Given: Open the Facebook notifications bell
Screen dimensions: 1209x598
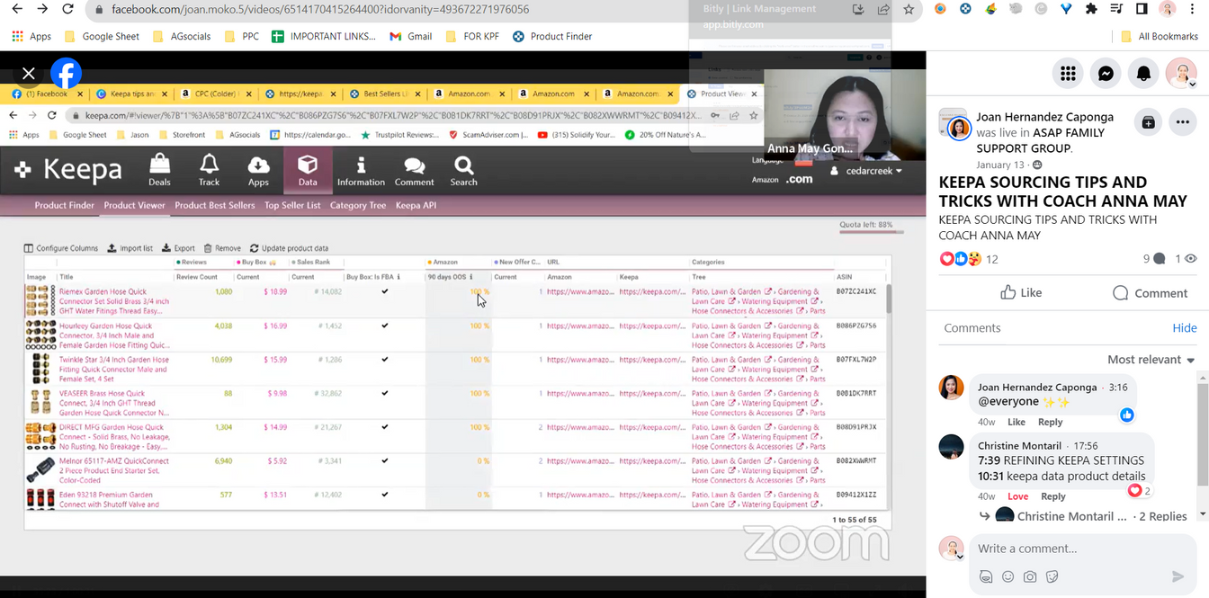Looking at the screenshot, I should 1143,74.
